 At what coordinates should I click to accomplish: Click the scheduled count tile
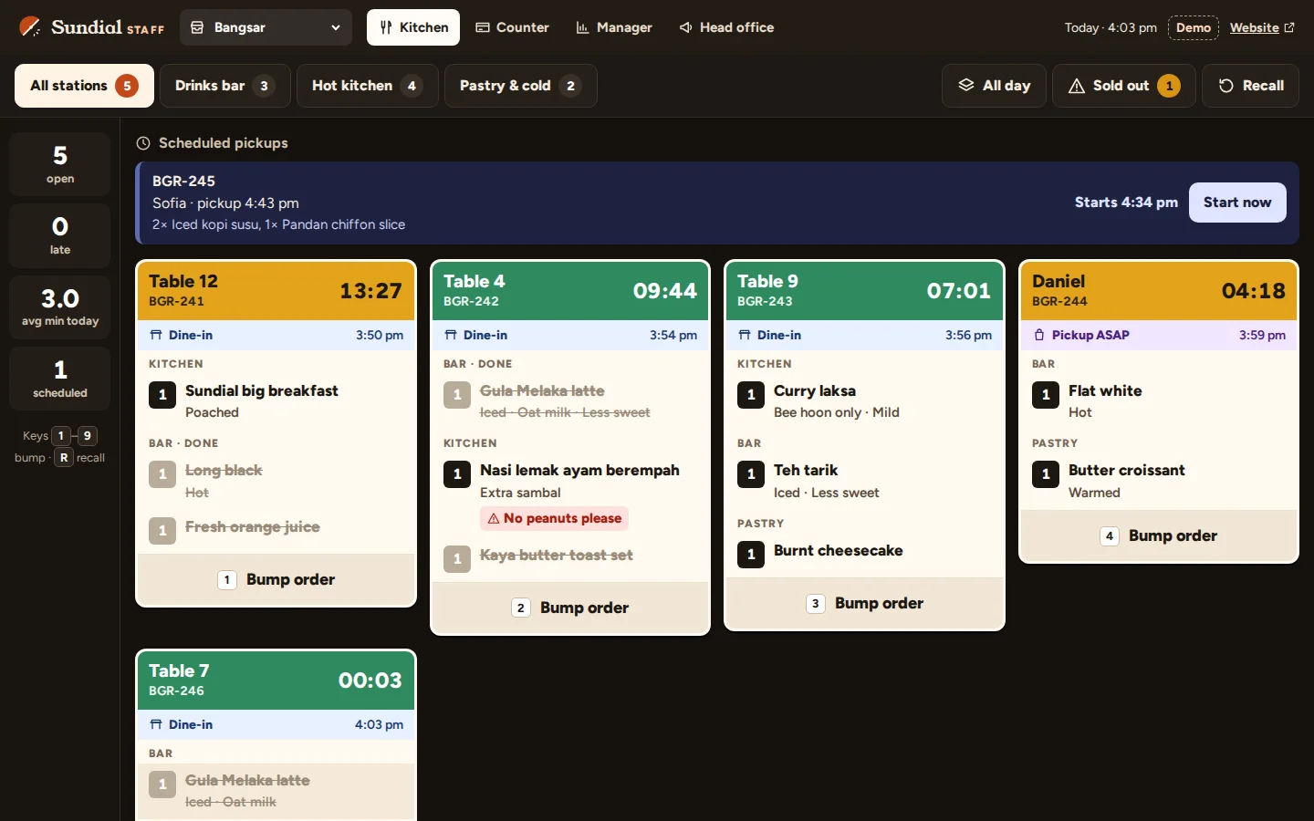(x=60, y=379)
